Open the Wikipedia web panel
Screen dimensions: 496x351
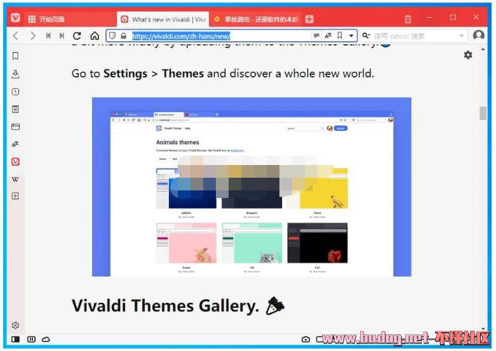[15, 179]
